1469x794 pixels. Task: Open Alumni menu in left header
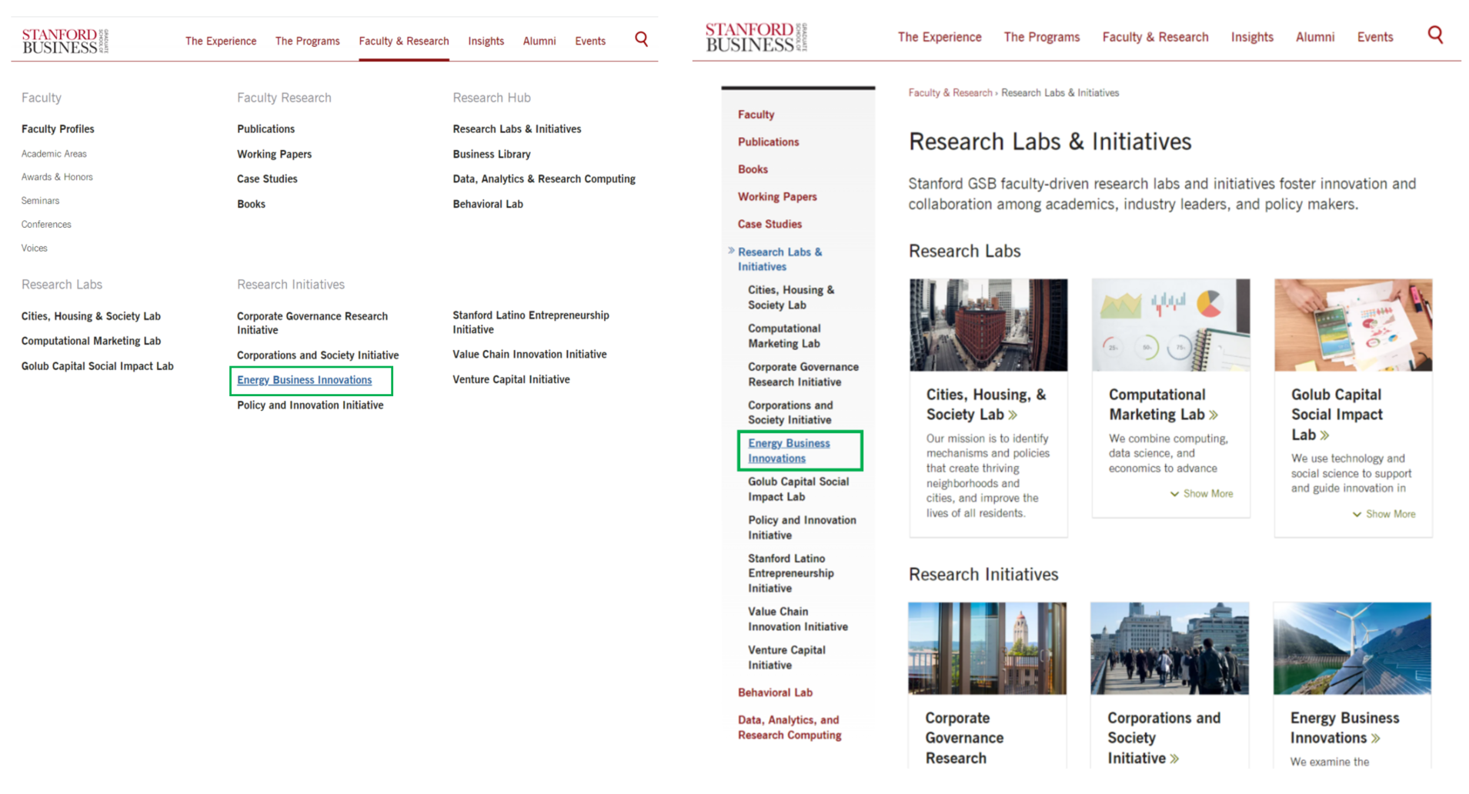[539, 41]
